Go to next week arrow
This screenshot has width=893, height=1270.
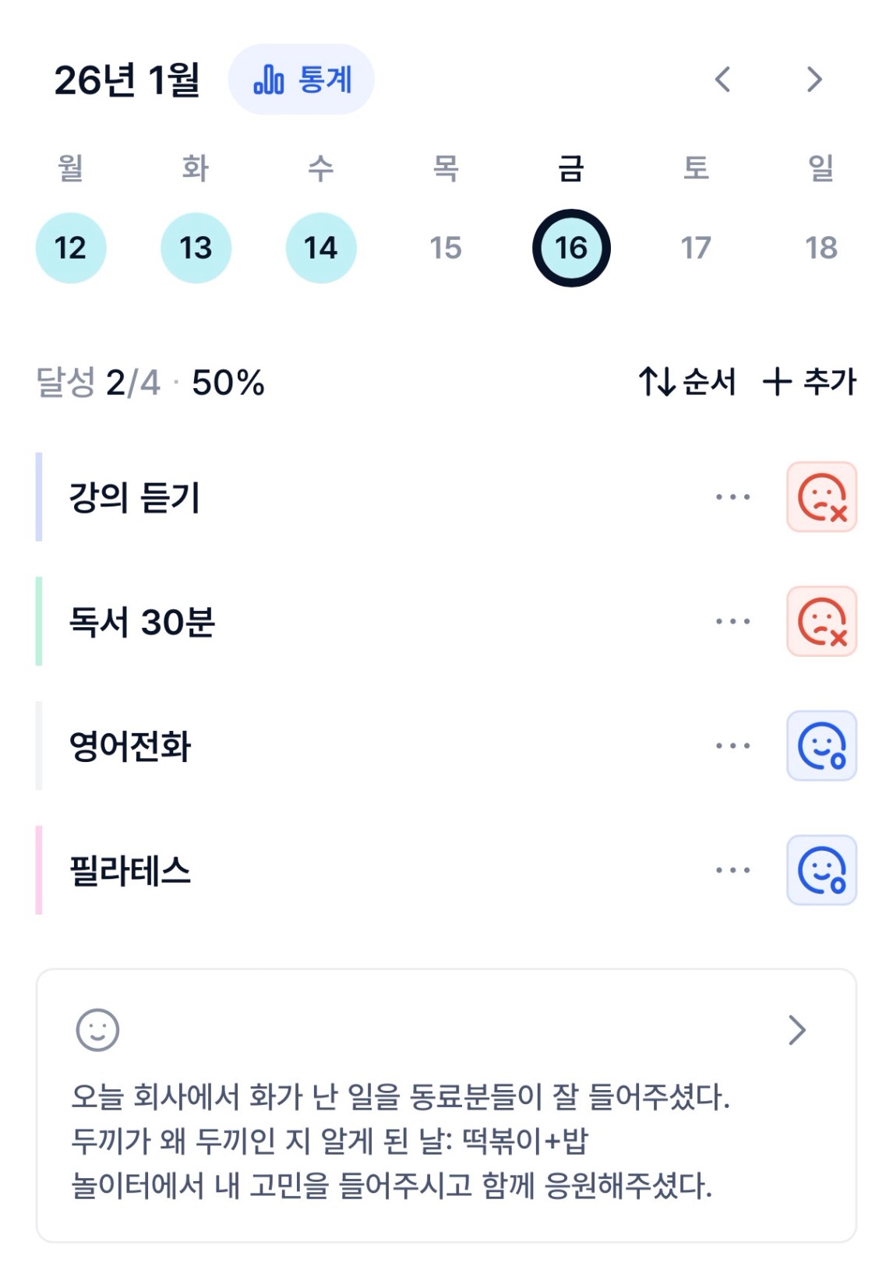click(814, 79)
